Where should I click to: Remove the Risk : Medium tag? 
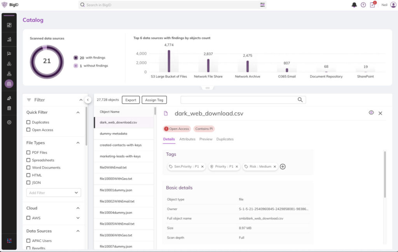click(x=275, y=167)
